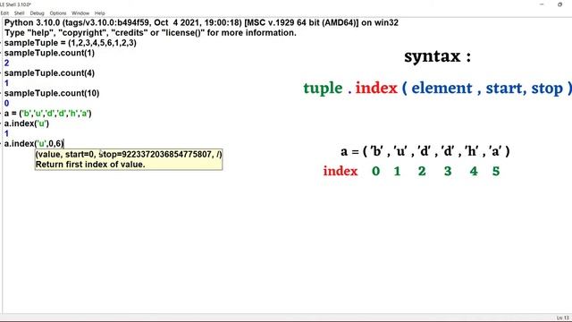572x322 pixels.
Task: Click the output value 0 after count(10)
Action: click(x=6, y=104)
